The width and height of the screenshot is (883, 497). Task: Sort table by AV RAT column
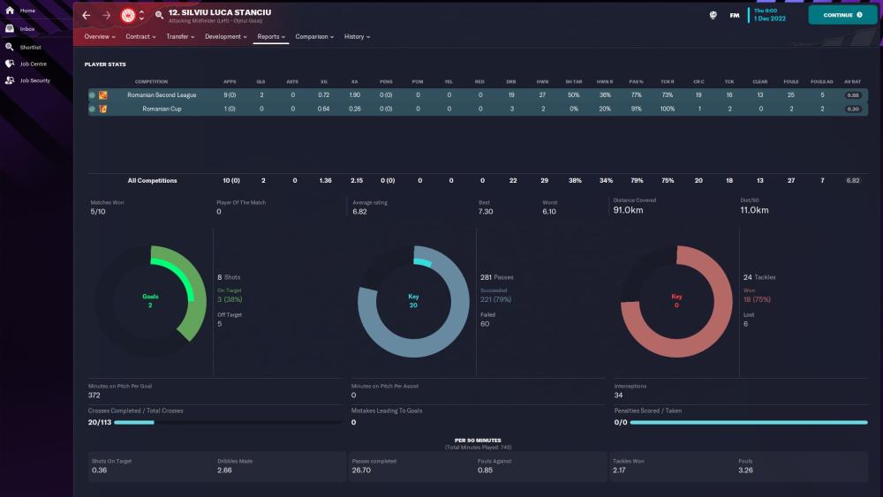852,81
